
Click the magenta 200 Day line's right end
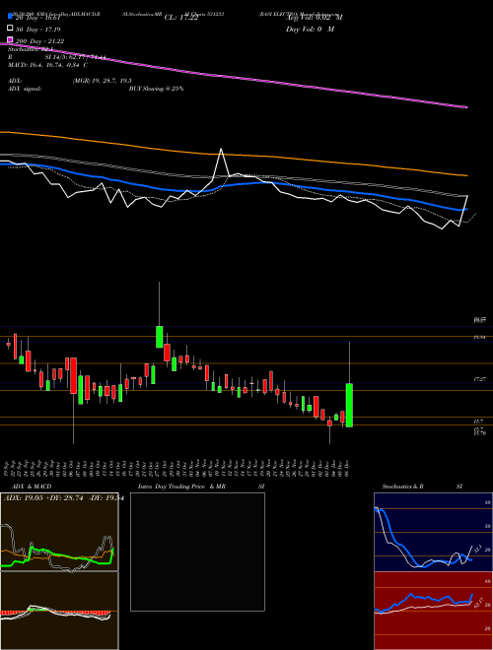466,107
